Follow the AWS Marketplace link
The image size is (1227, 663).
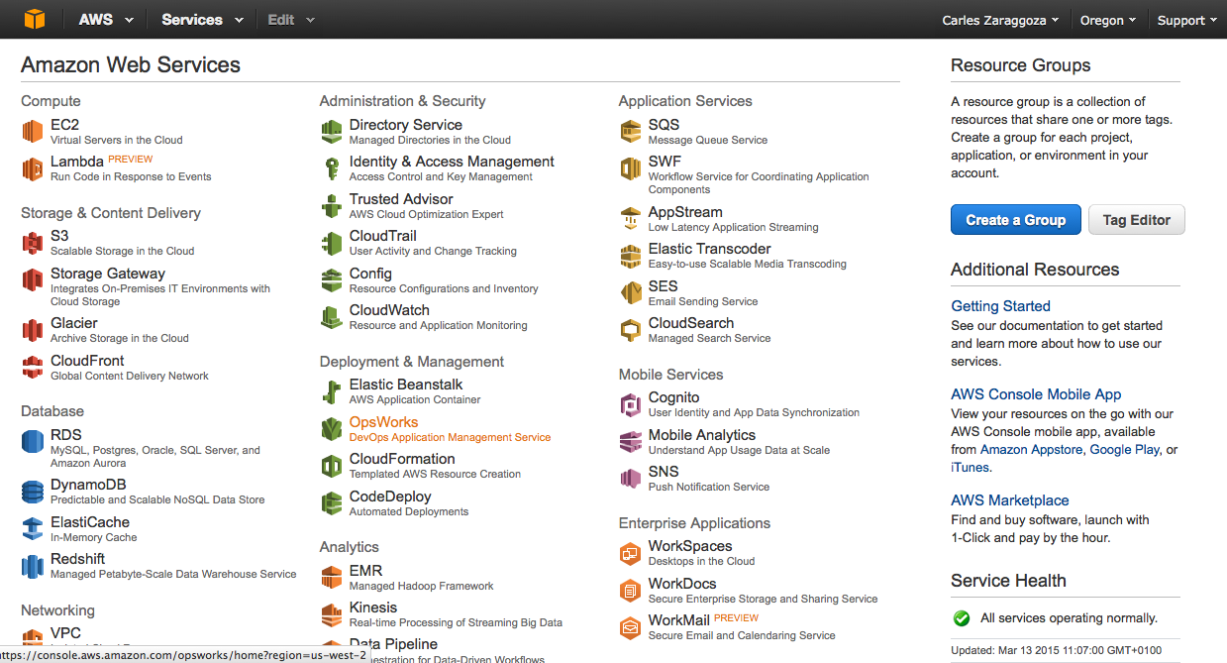1009,500
